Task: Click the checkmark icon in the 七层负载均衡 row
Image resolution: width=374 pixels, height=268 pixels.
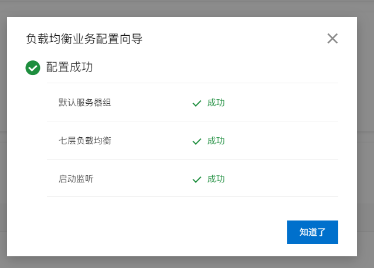Action: click(x=197, y=141)
